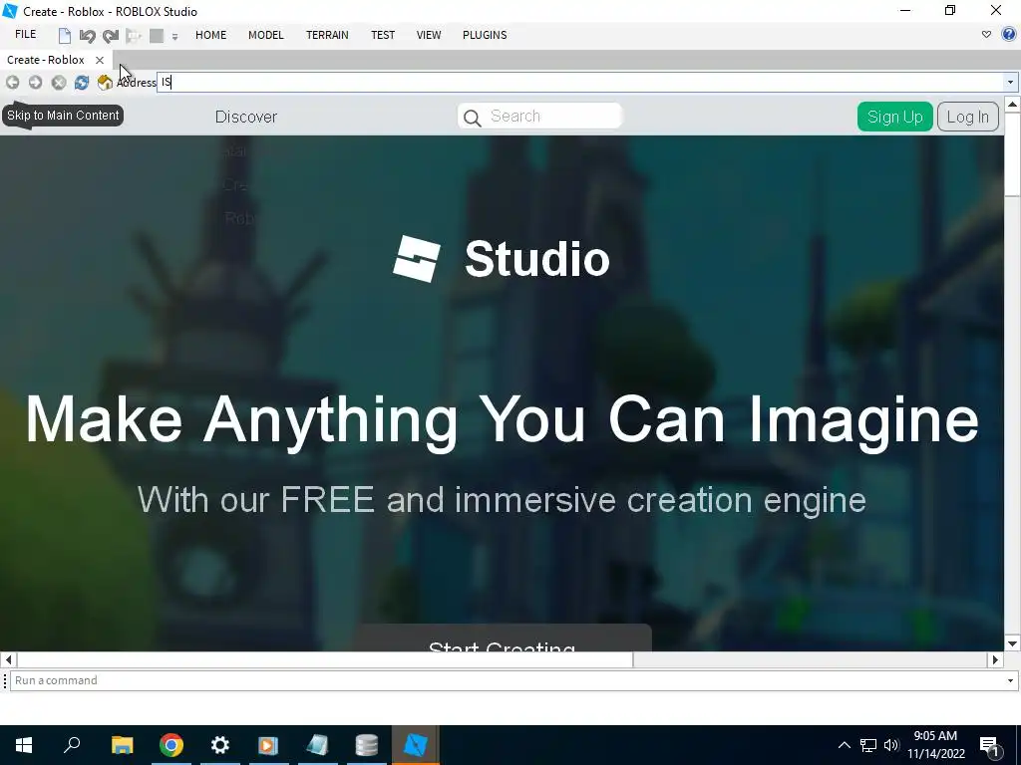Viewport: 1021px width, 765px height.
Task: Click the horizontal scrollbar right arrow
Action: coord(995,659)
